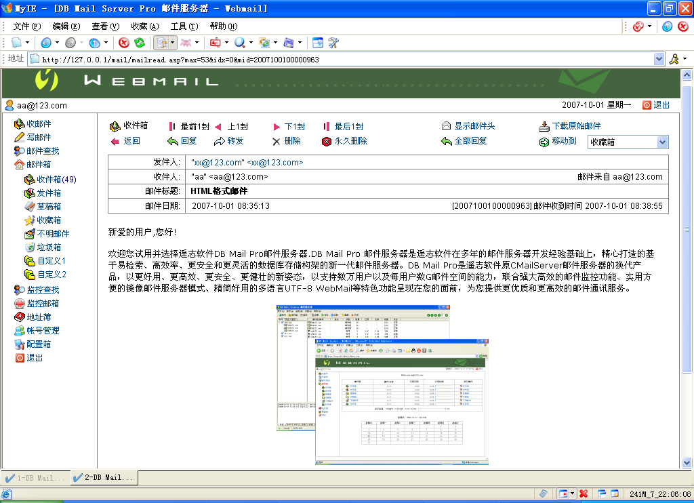694x503 pixels.
Task: Switch to the 1-DB Mail tab
Action: pyautogui.click(x=35, y=478)
